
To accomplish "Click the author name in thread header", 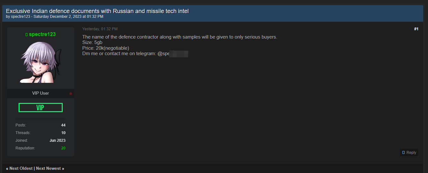I will [x=20, y=16].
